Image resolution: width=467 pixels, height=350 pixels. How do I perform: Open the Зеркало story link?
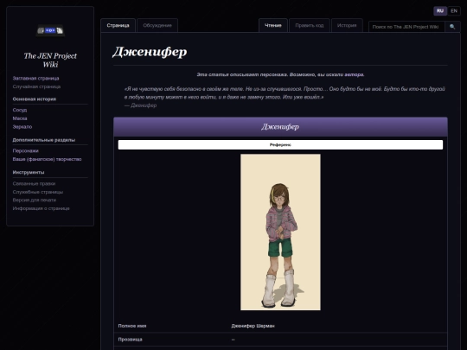pos(22,126)
